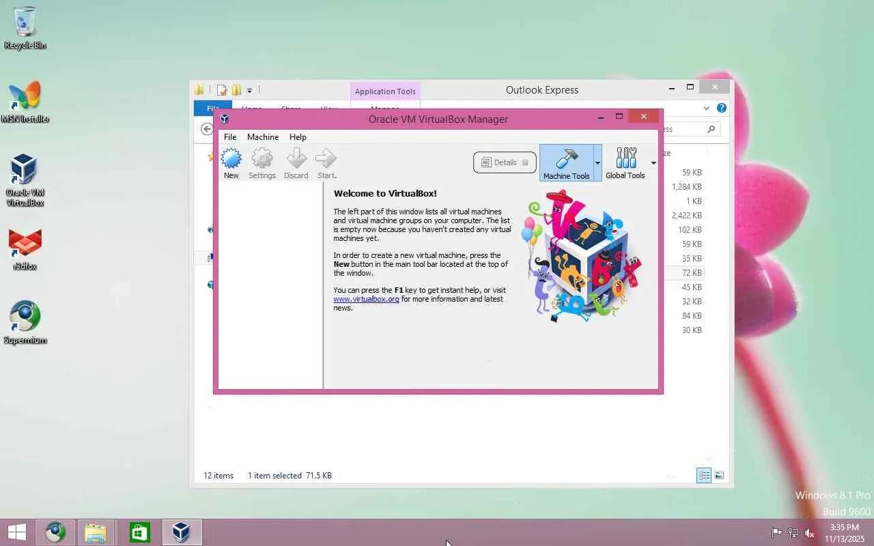Click the network icon in system tray
The image size is (874, 546).
(x=793, y=533)
